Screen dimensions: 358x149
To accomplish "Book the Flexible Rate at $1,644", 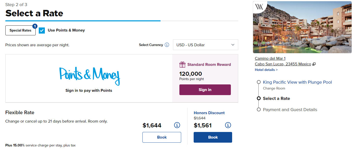I will point(162,137).
